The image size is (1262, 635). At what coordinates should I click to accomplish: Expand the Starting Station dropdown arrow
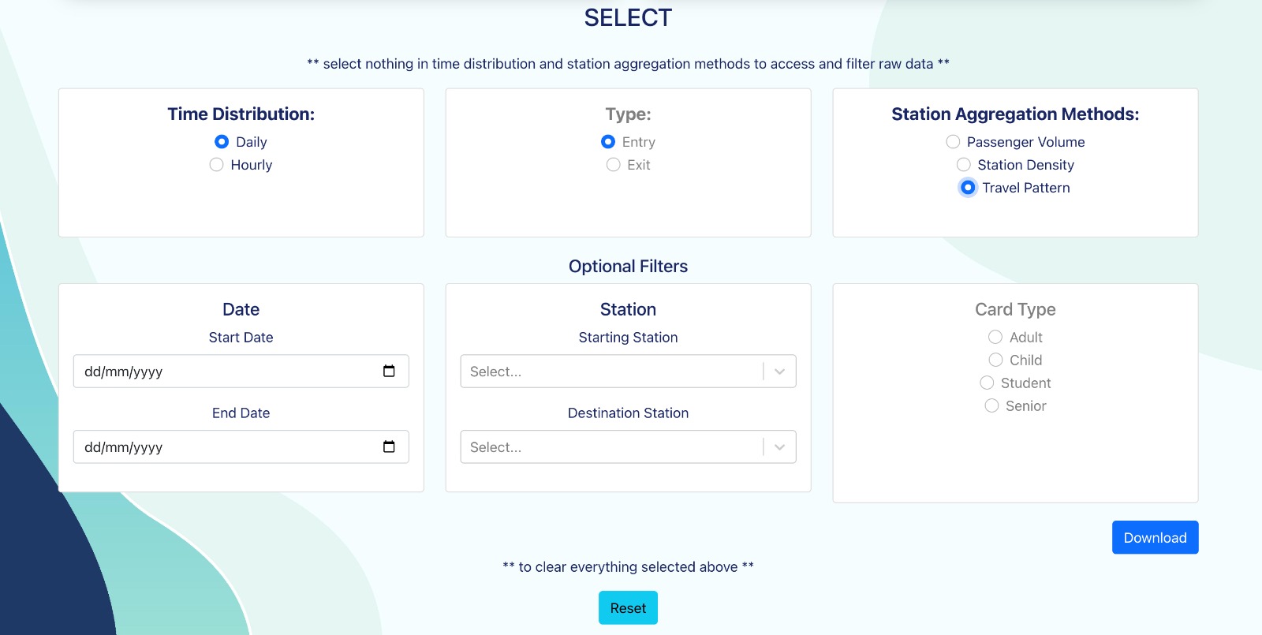pyautogui.click(x=779, y=372)
